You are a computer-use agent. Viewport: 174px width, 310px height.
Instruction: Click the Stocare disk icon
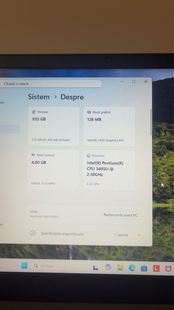coord(34,112)
